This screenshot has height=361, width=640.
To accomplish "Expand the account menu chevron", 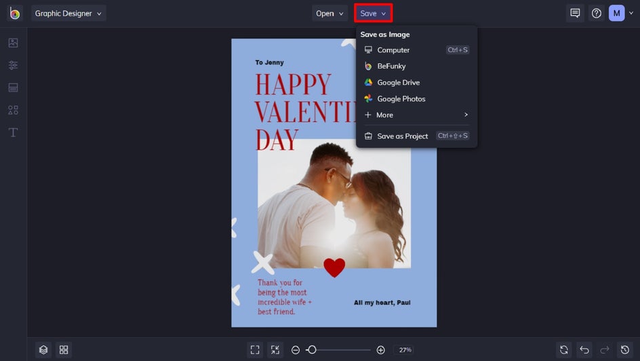I will (x=631, y=13).
